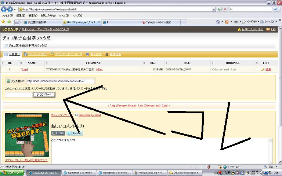282x176 pixels.
Task: Click the browser Back arrow button
Action: [5, 9]
